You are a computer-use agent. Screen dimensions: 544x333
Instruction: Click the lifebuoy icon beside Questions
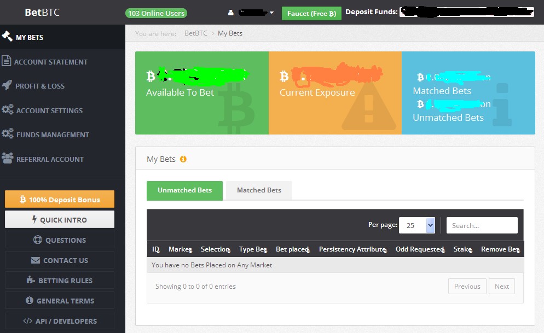coord(37,240)
